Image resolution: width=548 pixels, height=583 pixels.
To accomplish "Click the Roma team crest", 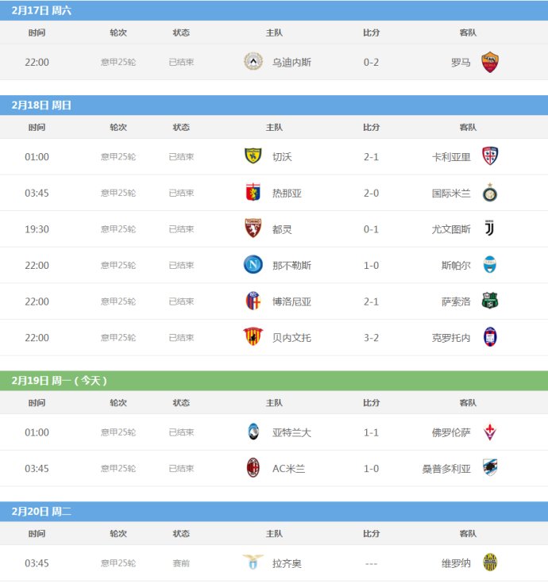I will click(489, 62).
